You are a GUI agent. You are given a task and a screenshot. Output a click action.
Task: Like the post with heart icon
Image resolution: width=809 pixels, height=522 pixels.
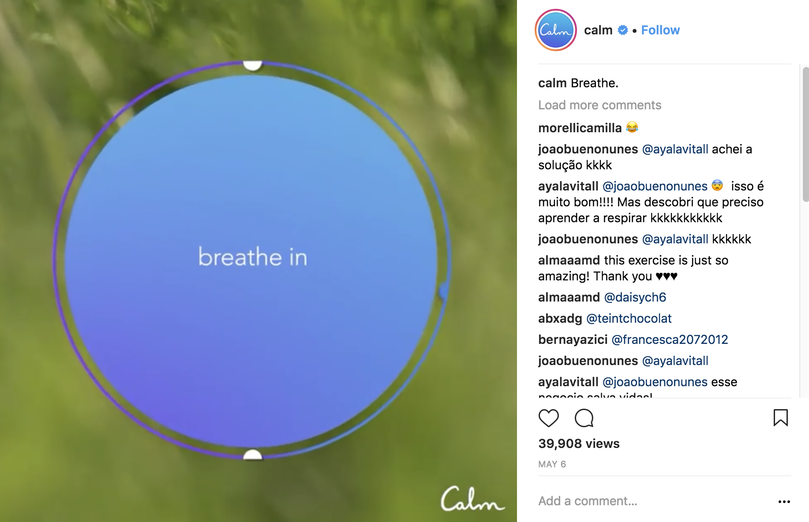pyautogui.click(x=549, y=418)
